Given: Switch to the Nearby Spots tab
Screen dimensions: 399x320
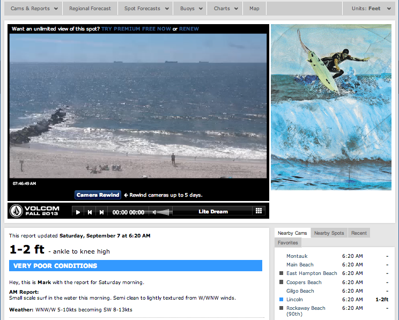Looking at the screenshot, I should pos(329,233).
